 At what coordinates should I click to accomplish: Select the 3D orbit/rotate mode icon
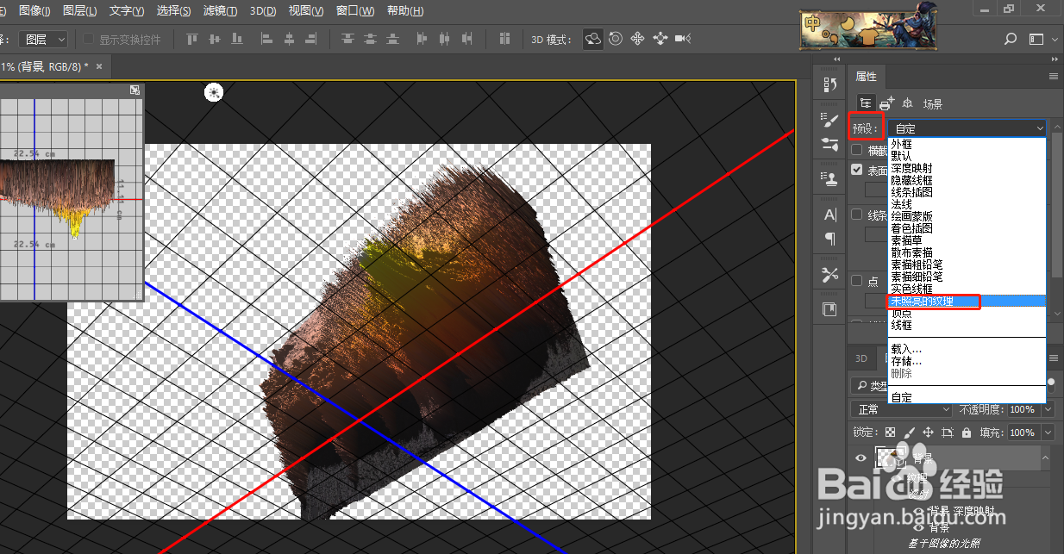pyautogui.click(x=593, y=39)
